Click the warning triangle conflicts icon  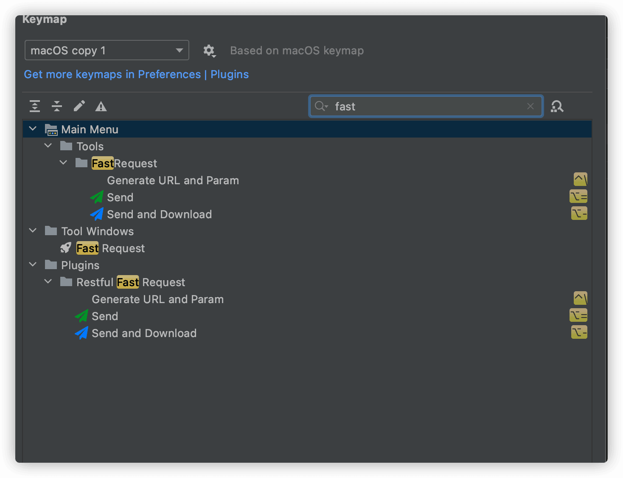101,106
